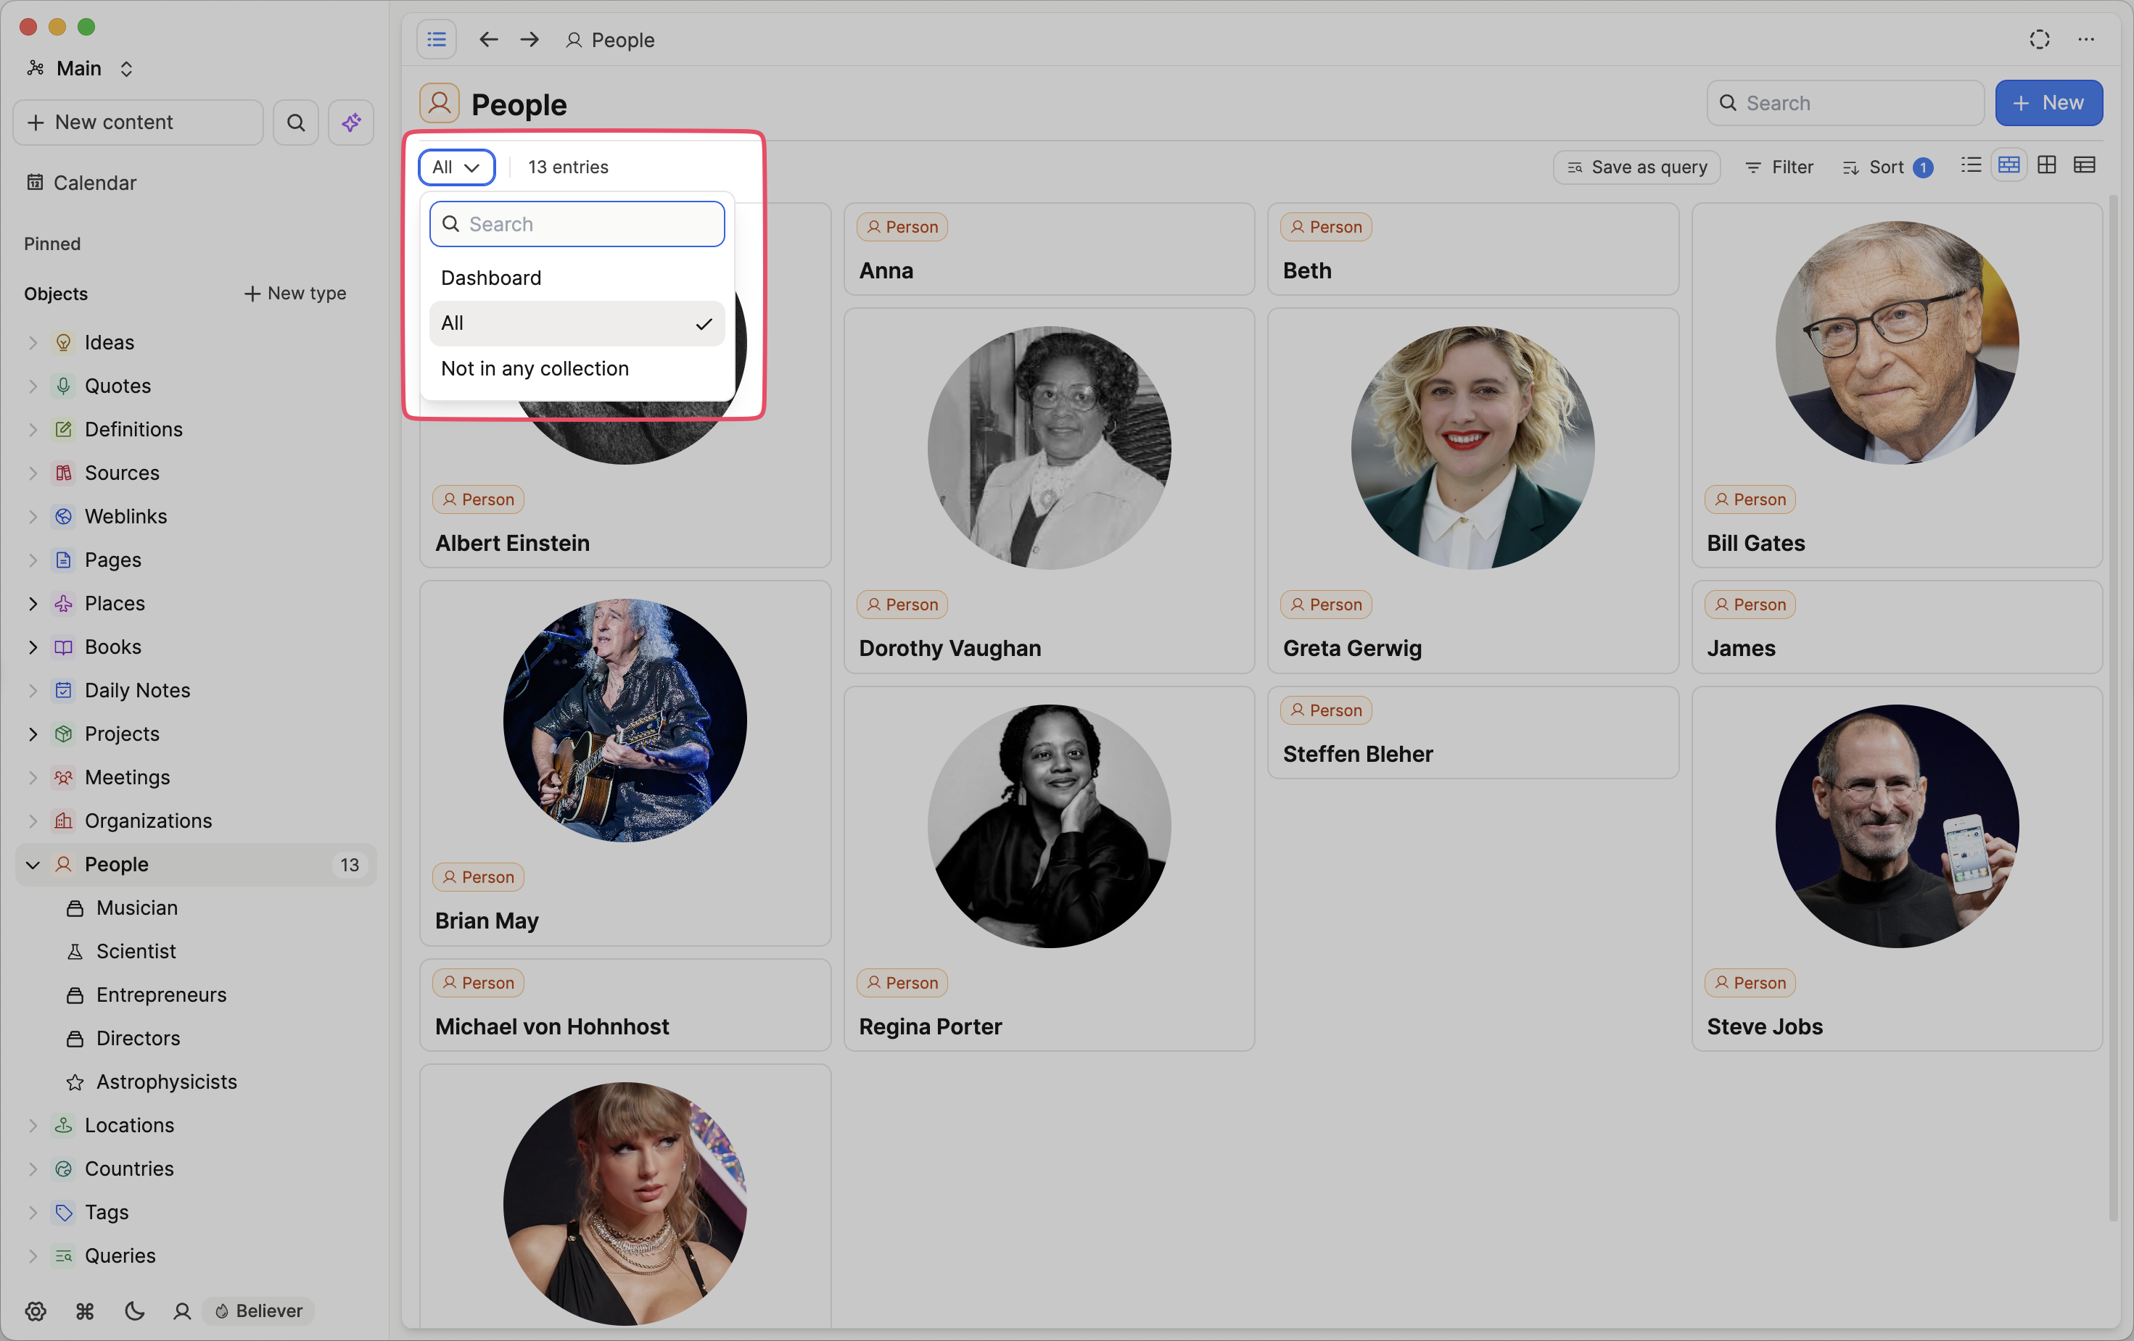Open the Quotes object type
Viewport: 2134px width, 1341px height.
[118, 386]
